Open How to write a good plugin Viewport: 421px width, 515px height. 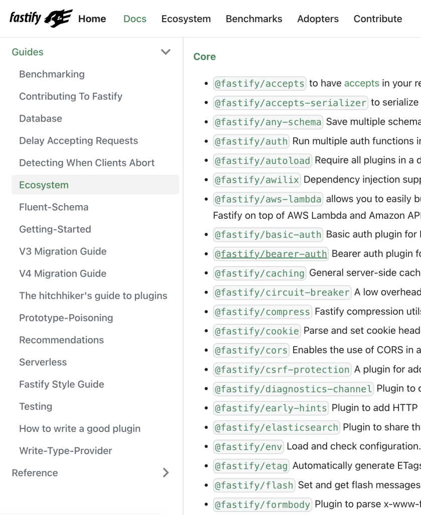(x=80, y=428)
